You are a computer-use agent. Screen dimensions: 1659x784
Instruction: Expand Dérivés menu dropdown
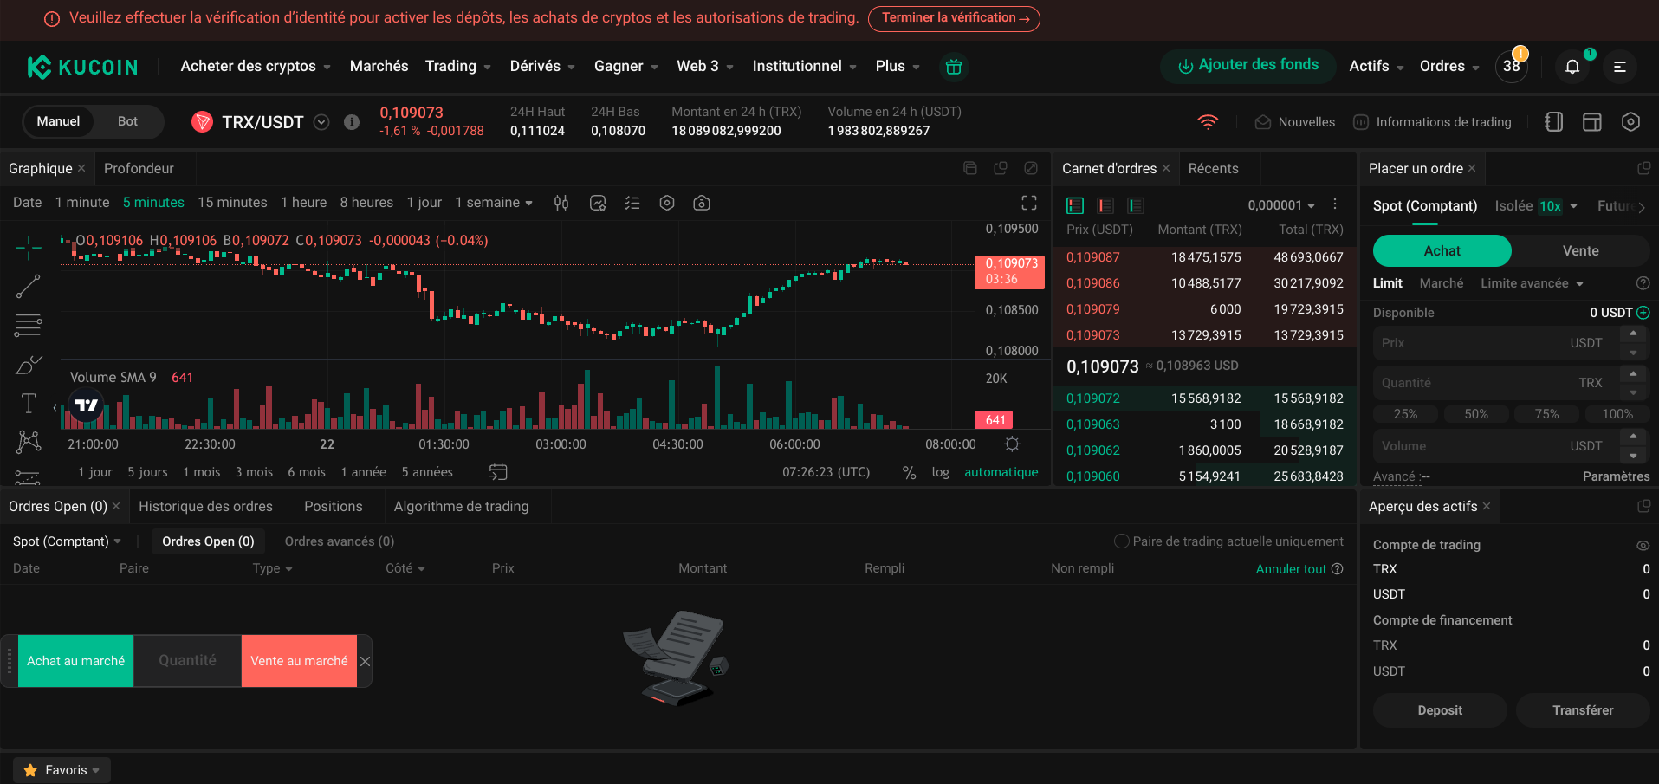542,67
